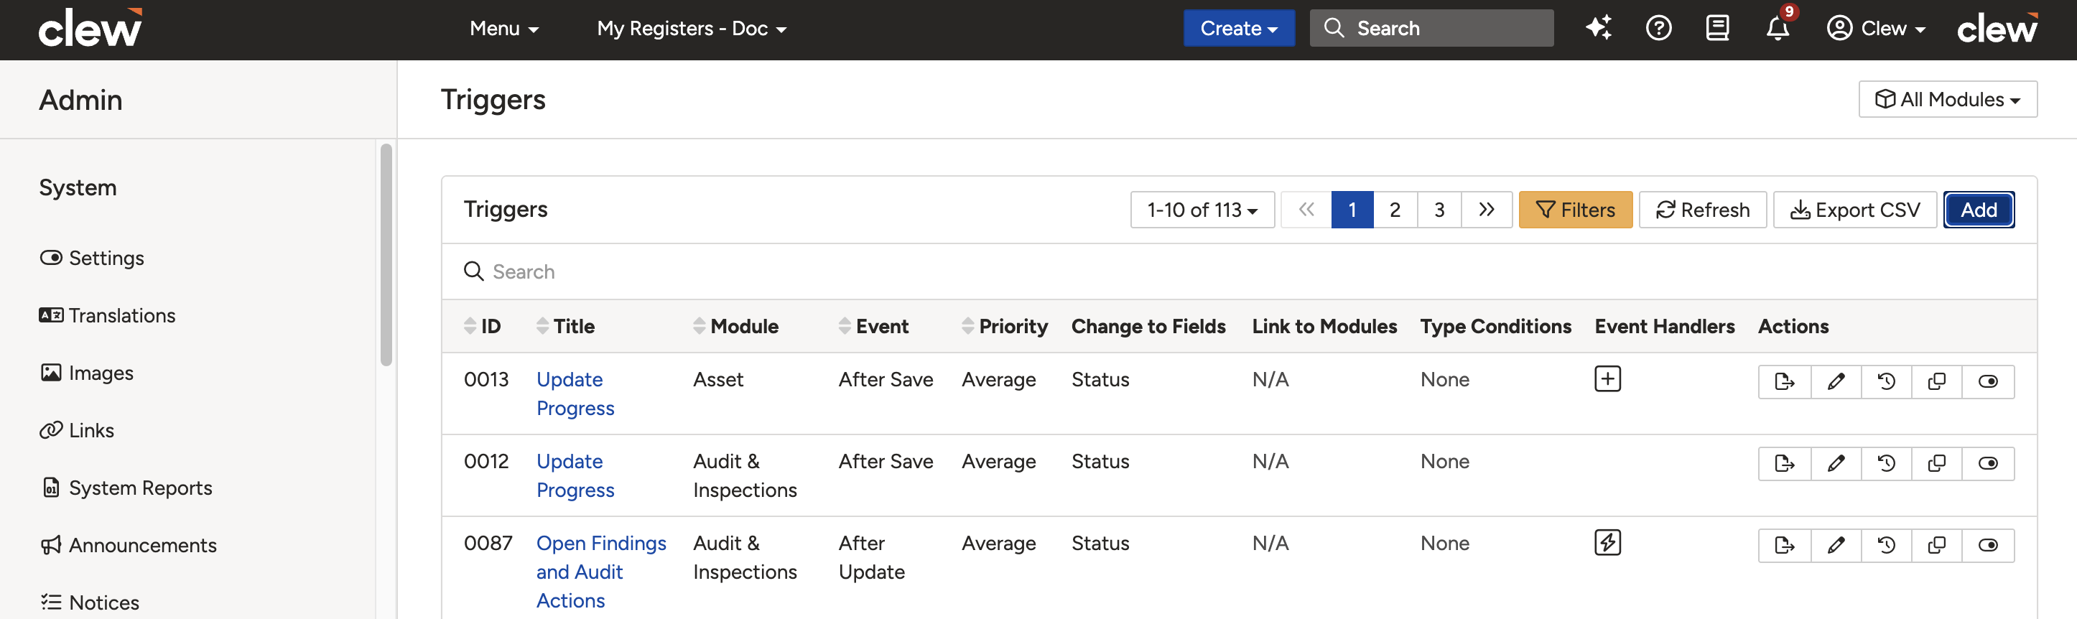
Task: Add event handler plus icon for trigger 0013
Action: (x=1607, y=379)
